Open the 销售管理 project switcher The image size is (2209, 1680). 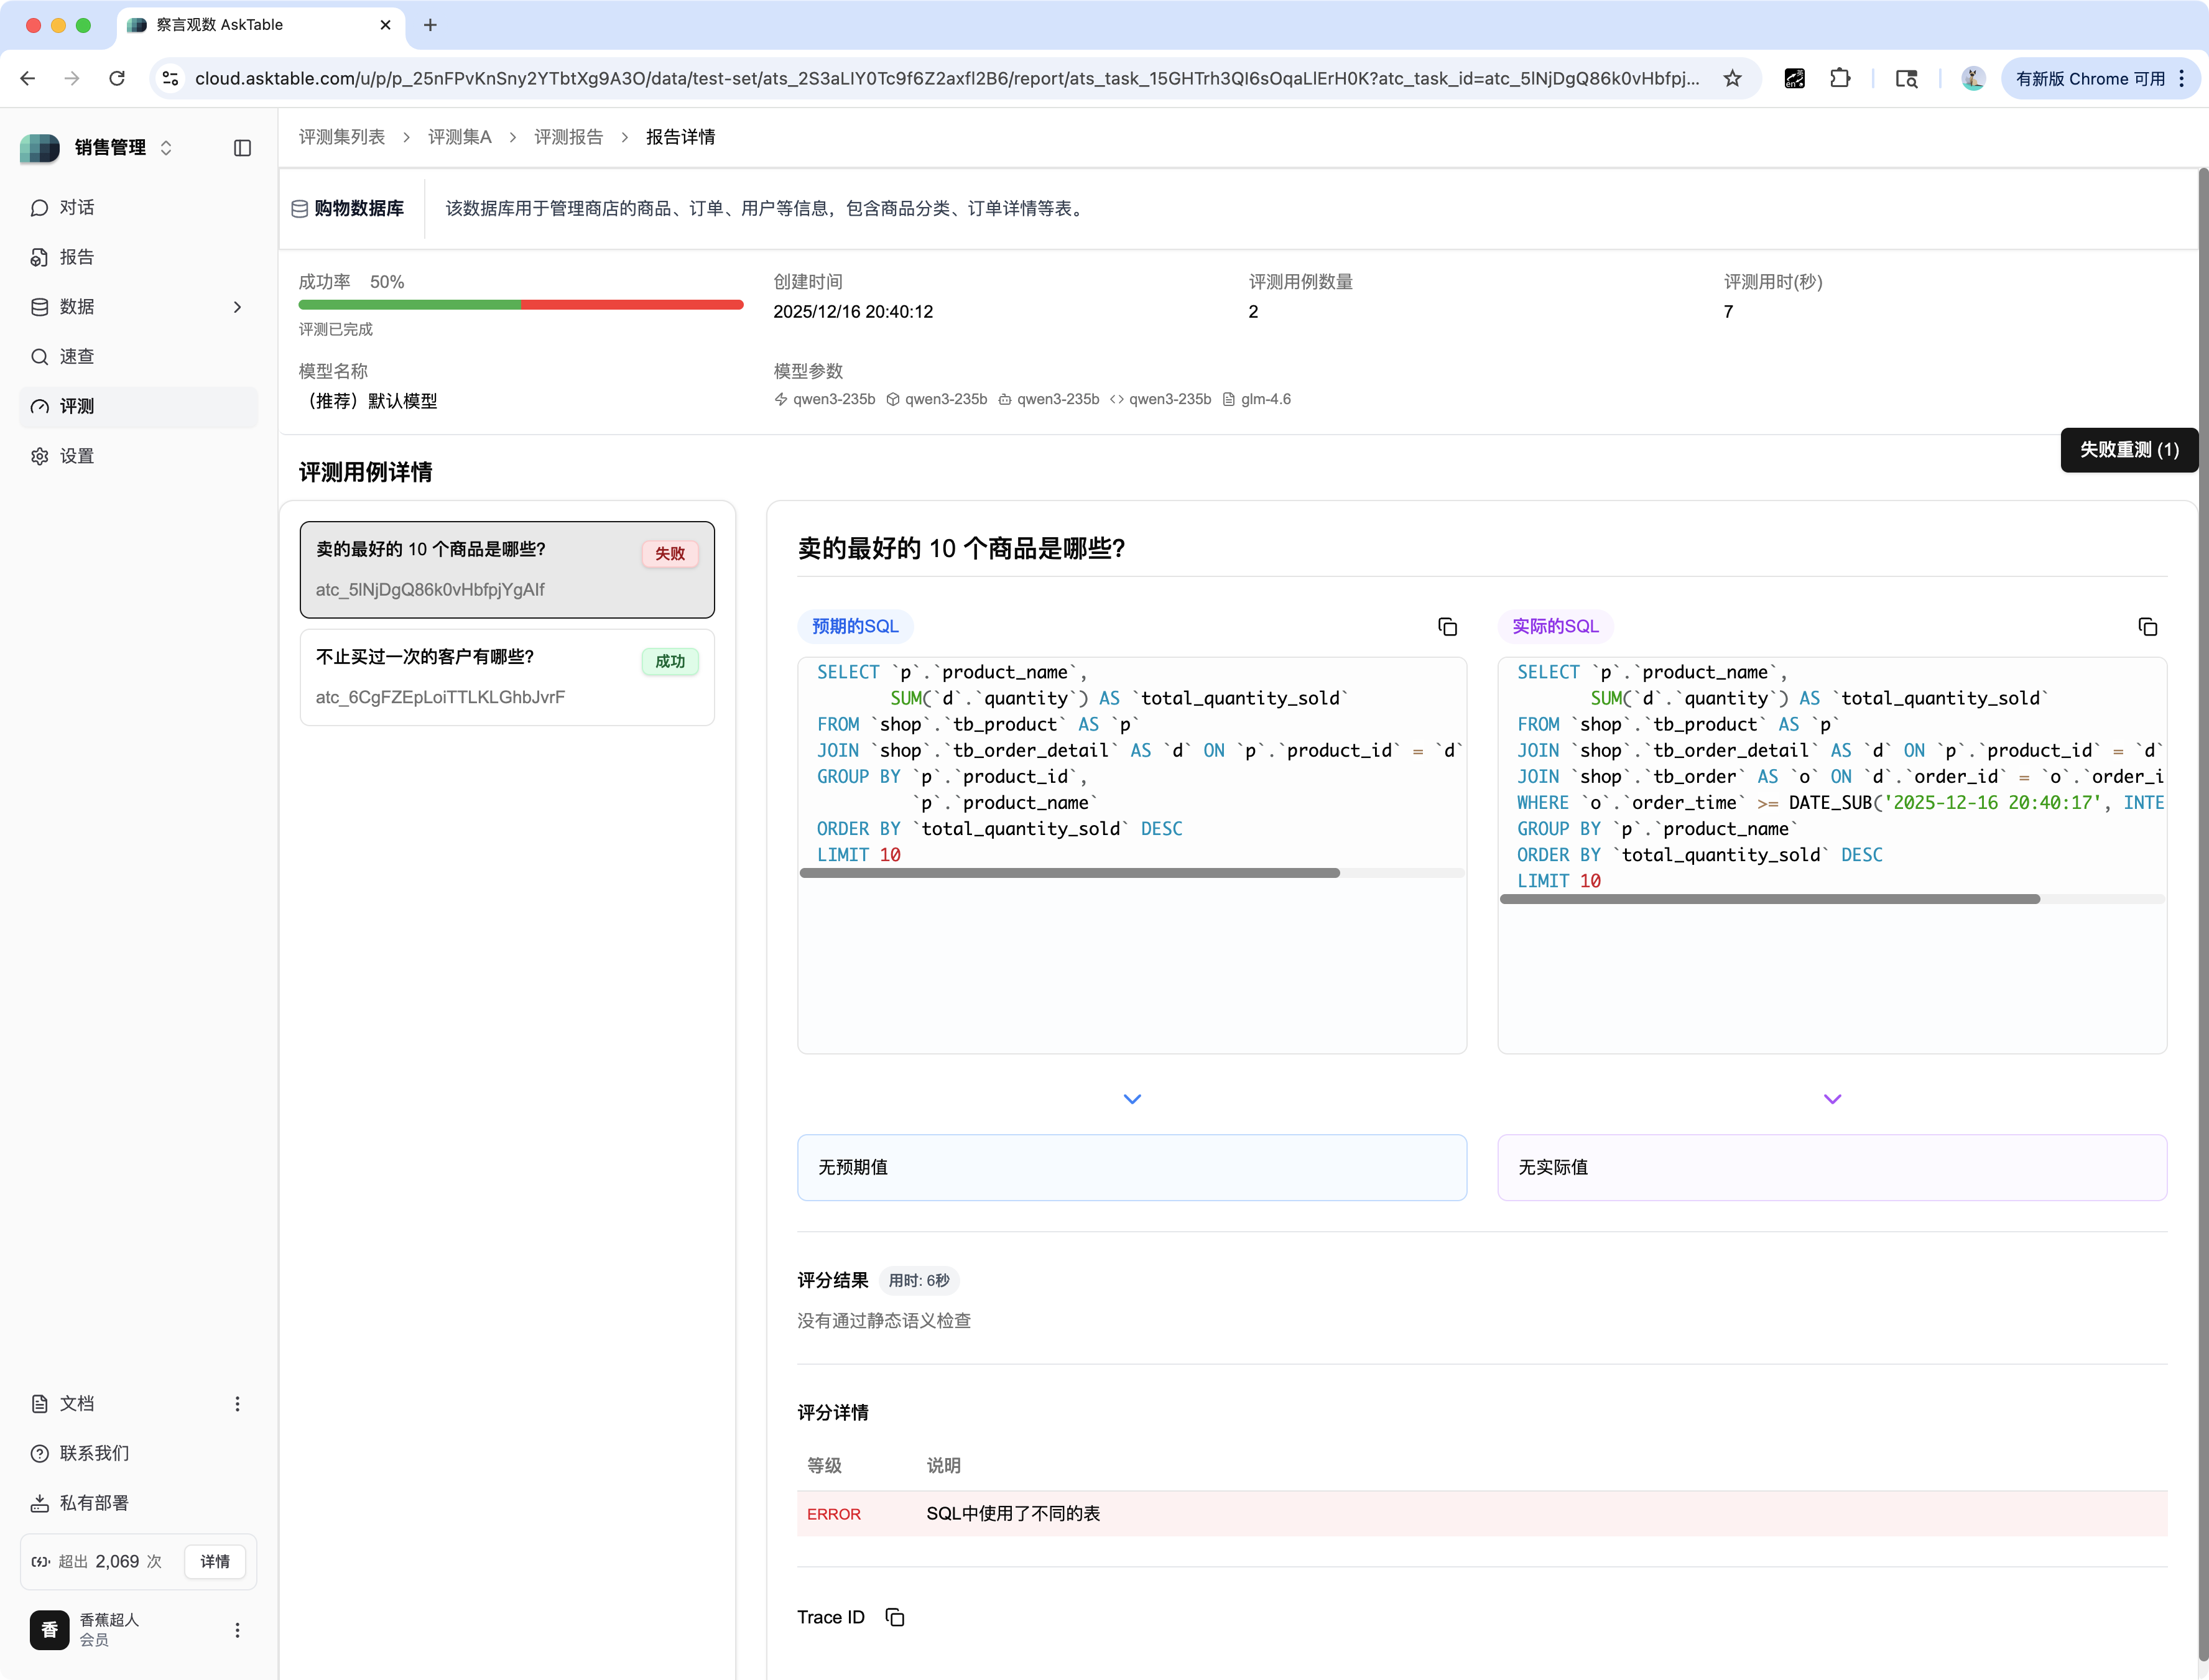110,148
